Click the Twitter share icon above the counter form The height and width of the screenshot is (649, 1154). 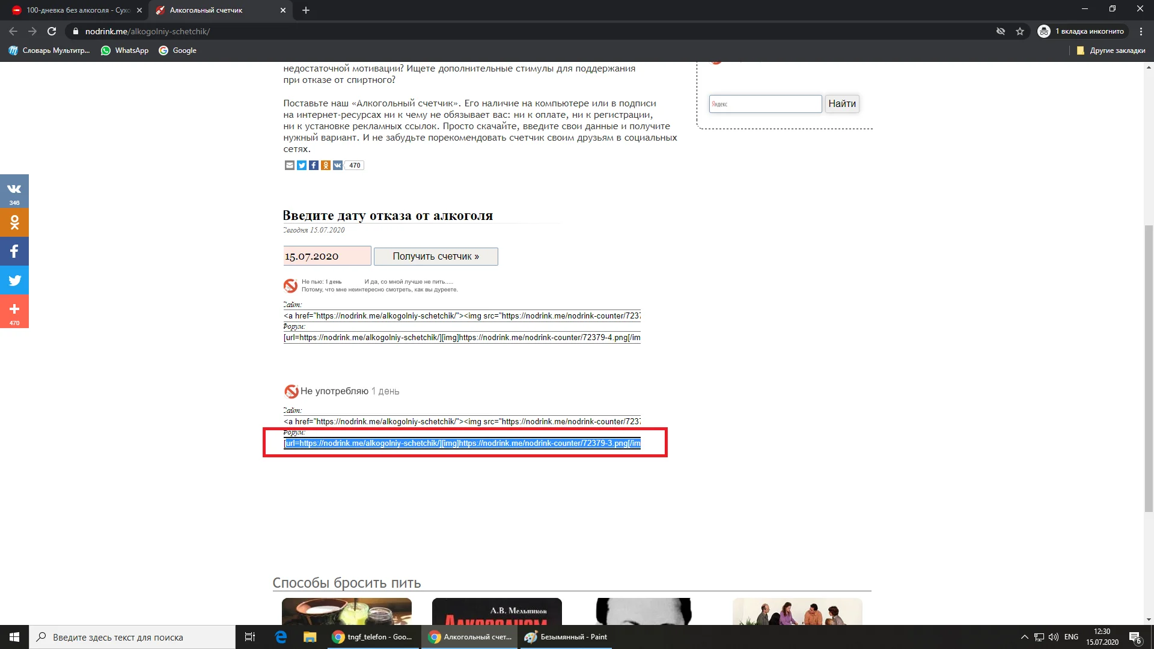[302, 165]
